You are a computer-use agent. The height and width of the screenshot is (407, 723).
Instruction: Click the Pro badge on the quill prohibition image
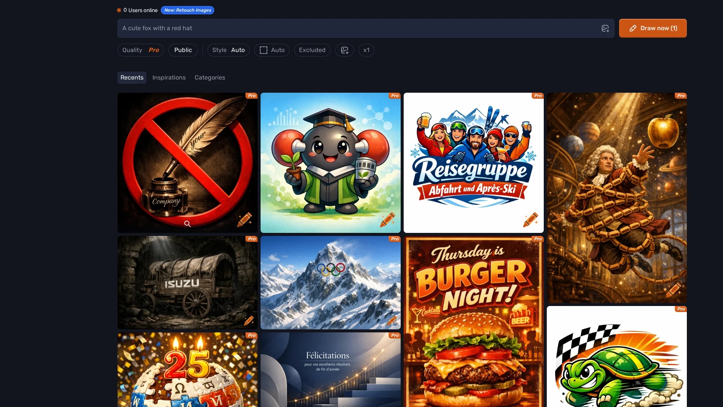(x=252, y=96)
